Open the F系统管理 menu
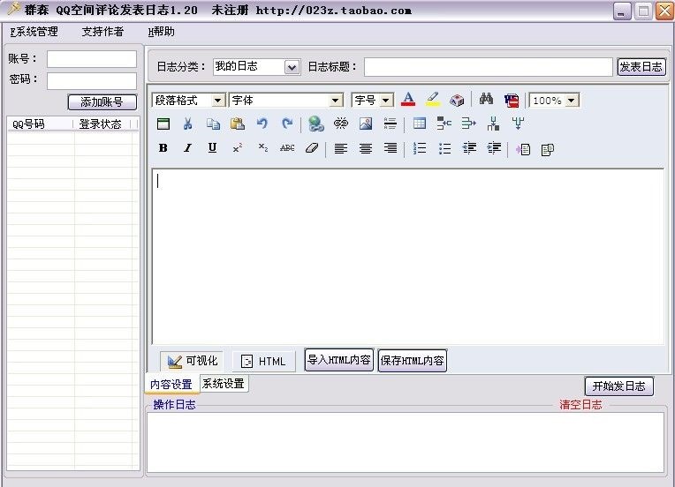The image size is (675, 487). click(34, 32)
